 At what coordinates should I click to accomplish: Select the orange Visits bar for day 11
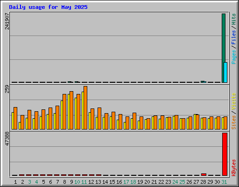click(x=85, y=108)
